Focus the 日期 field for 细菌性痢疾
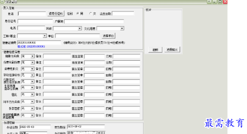The image size is (247, 134). point(127,56)
